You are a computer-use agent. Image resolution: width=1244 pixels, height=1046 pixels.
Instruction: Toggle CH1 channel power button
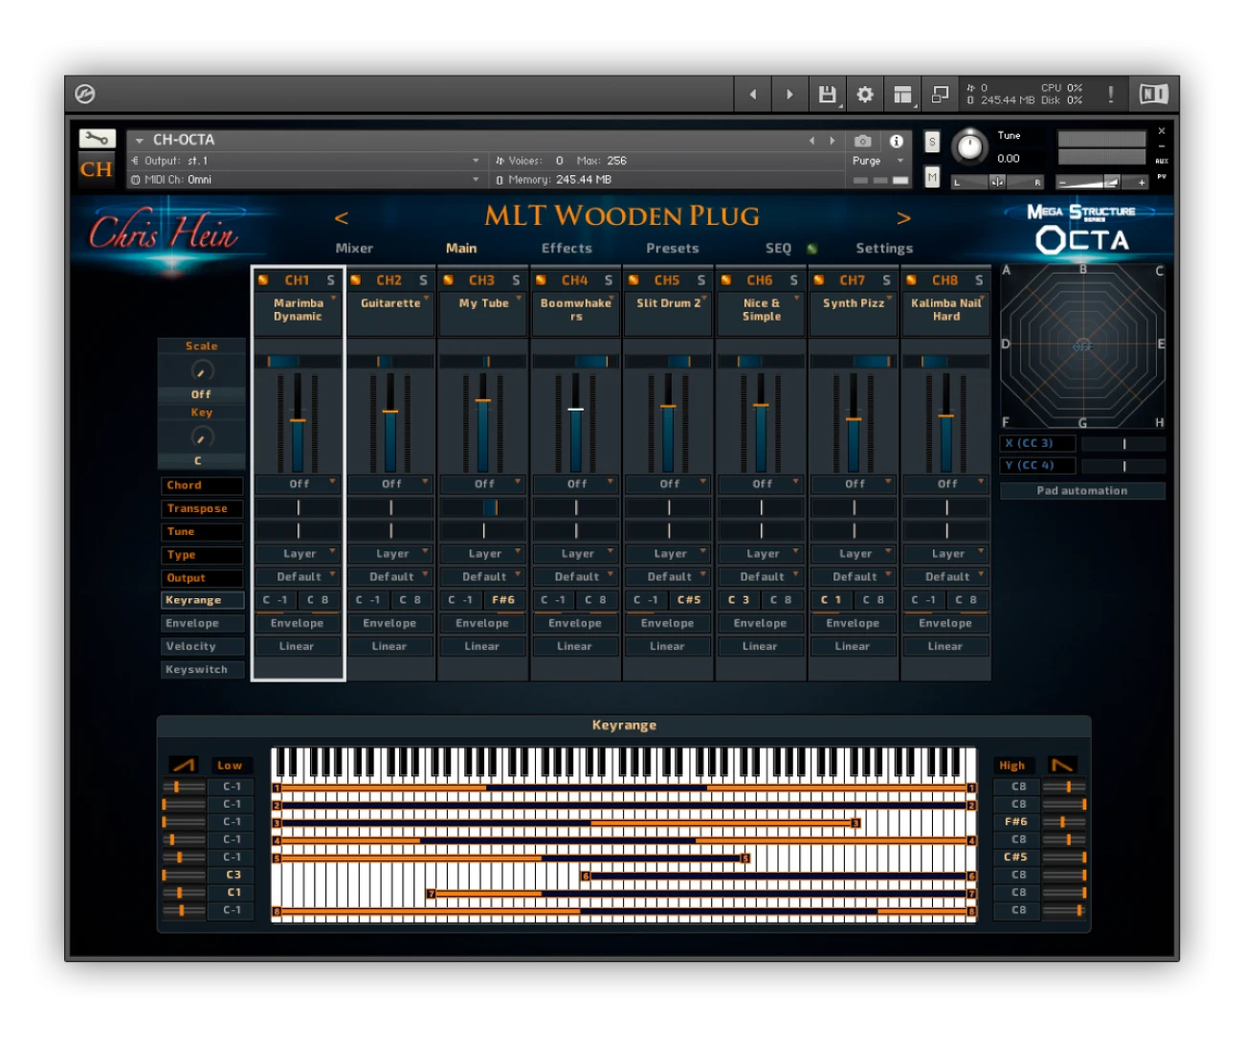263,280
